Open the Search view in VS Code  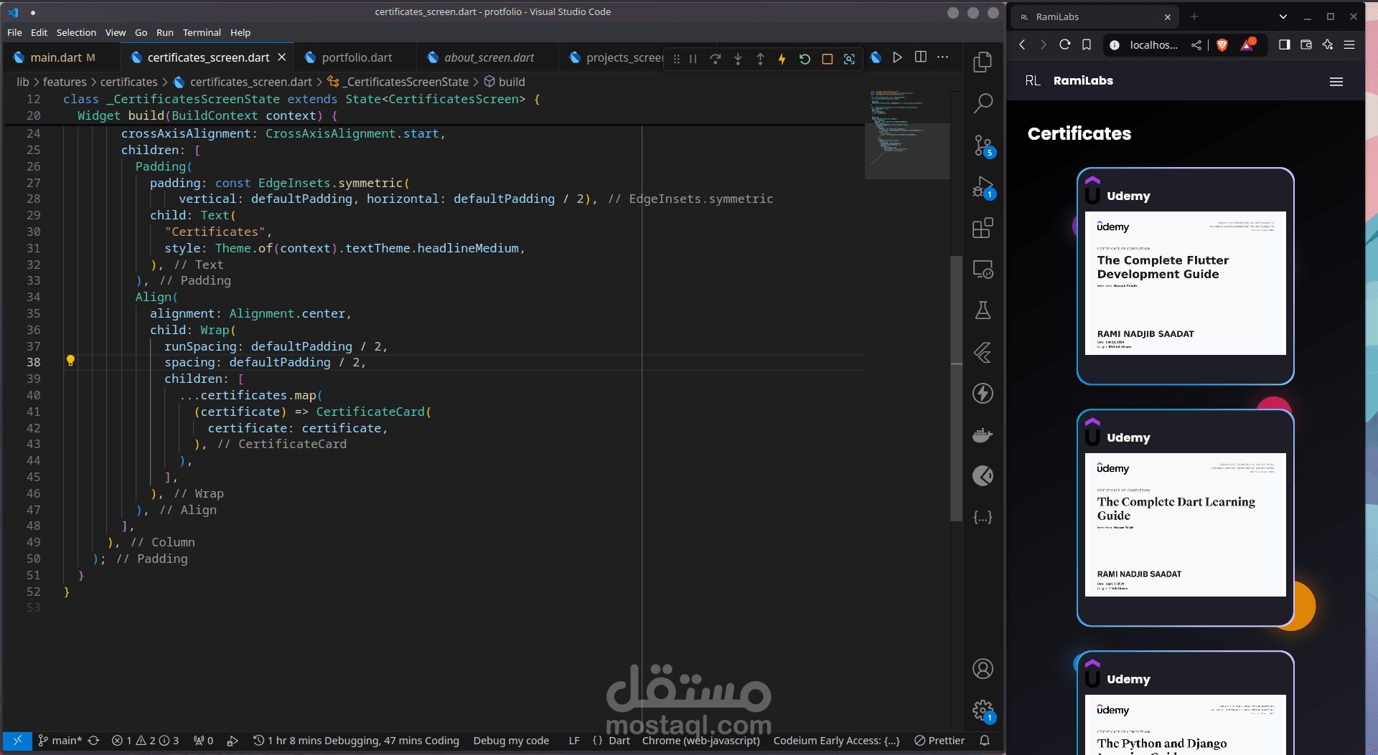(983, 104)
